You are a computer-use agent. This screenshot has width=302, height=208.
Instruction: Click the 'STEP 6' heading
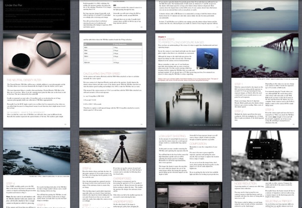pos(87,169)
